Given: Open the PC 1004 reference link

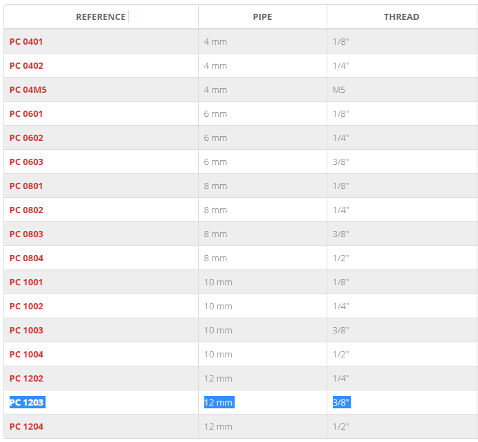Looking at the screenshot, I should (x=27, y=354).
